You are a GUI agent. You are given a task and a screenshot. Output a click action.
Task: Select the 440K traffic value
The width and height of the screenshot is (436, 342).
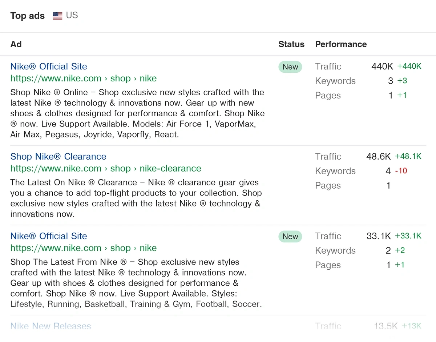click(x=382, y=67)
